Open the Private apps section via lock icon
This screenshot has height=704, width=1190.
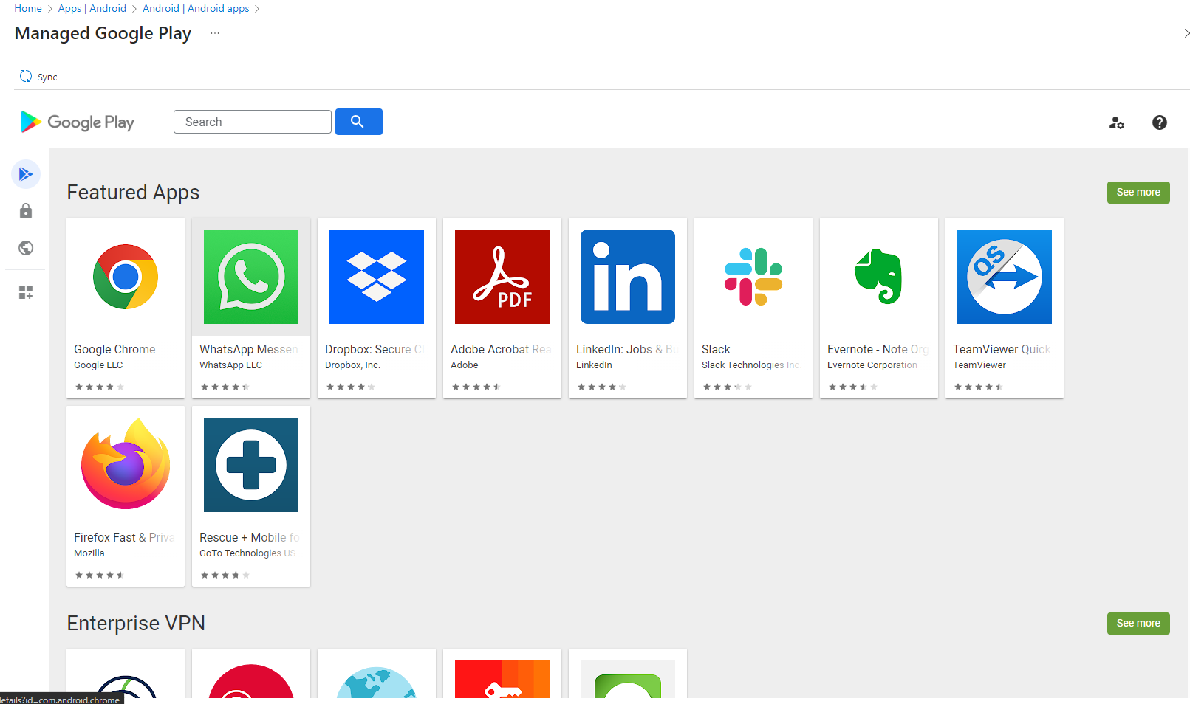point(26,211)
